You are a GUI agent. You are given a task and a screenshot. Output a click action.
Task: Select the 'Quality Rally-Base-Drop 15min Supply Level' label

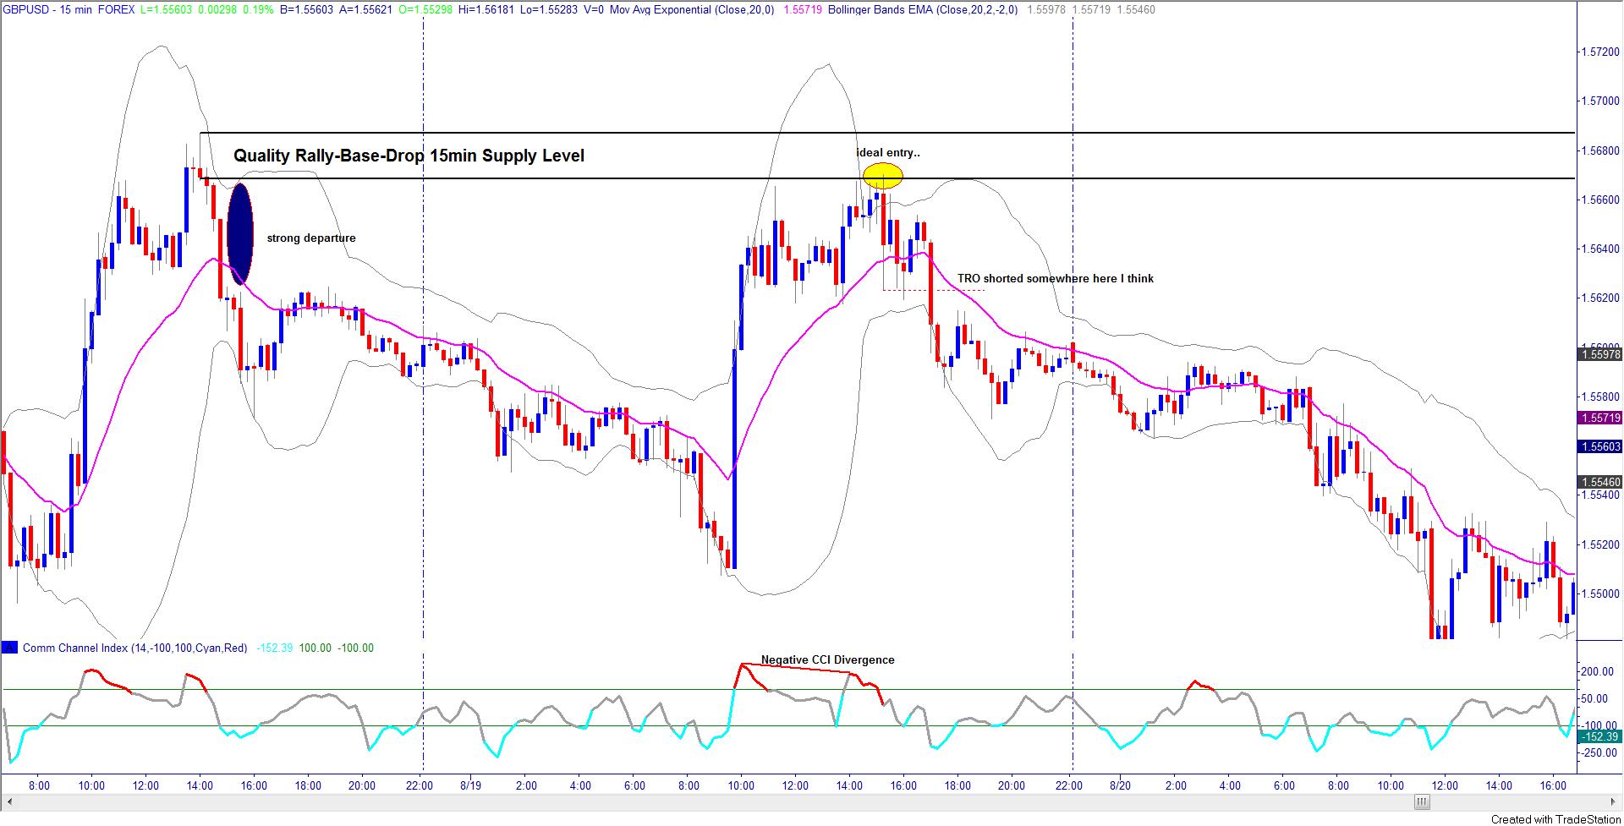409,156
